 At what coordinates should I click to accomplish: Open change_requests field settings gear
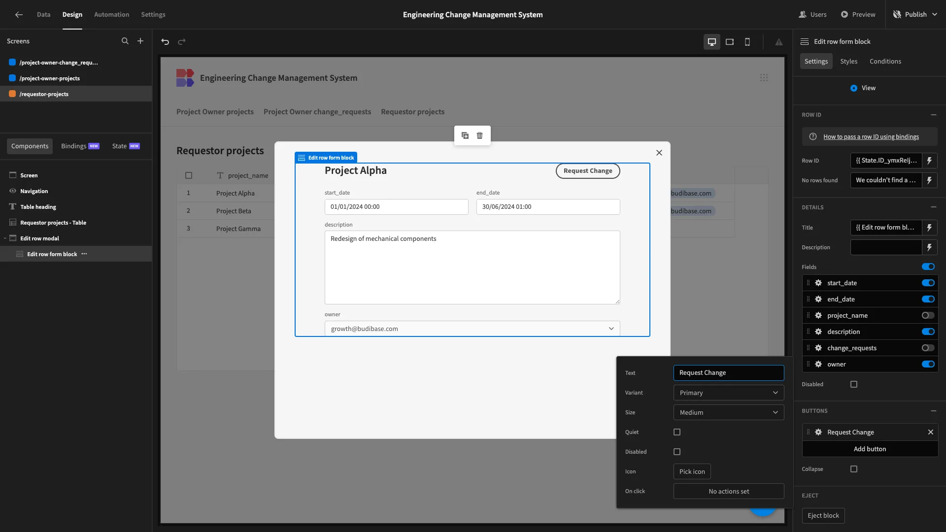point(818,348)
